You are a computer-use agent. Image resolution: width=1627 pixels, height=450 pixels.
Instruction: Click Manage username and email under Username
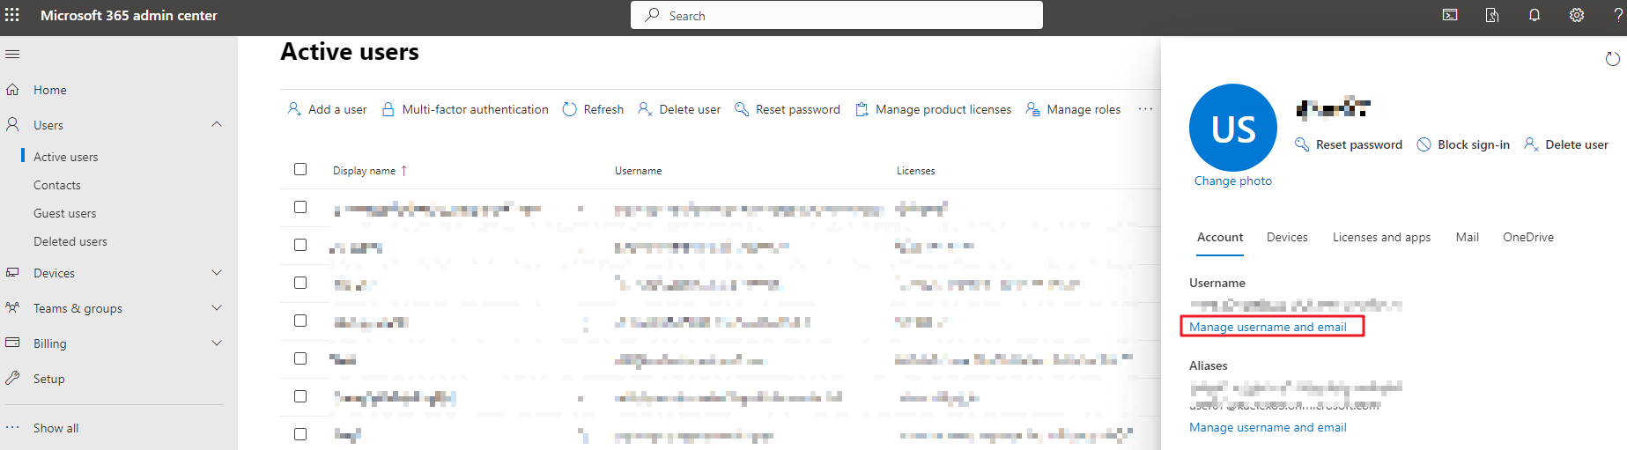tap(1268, 327)
